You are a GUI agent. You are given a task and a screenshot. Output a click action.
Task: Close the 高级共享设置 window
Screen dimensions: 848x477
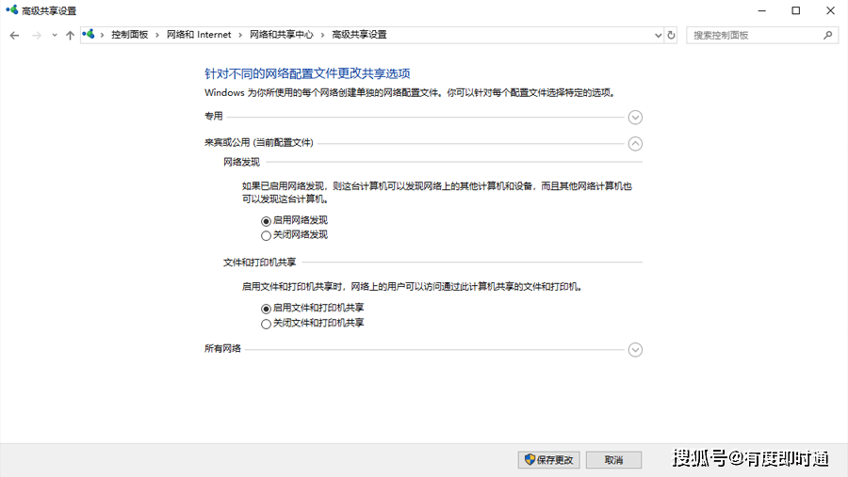click(x=830, y=10)
